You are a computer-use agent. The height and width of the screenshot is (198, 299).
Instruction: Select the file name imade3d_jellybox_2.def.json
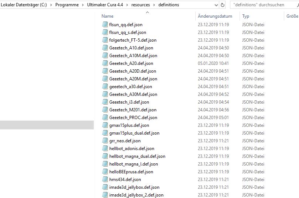(136, 195)
